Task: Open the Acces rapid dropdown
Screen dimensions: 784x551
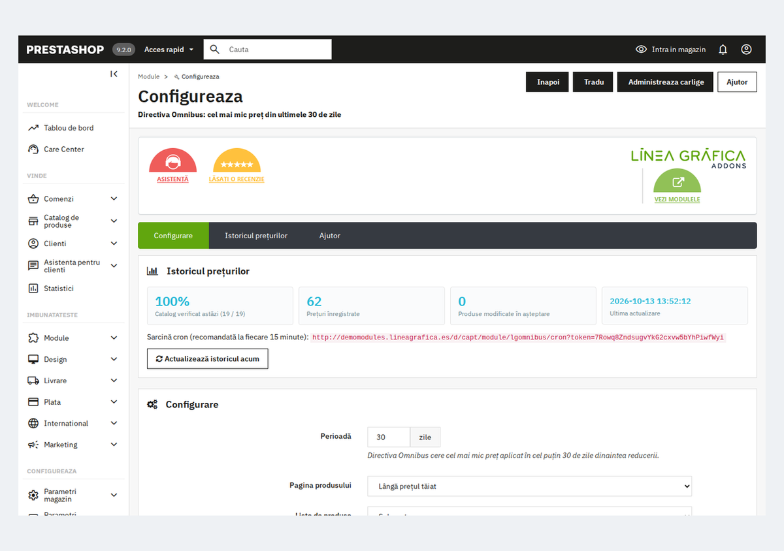Action: pos(169,50)
